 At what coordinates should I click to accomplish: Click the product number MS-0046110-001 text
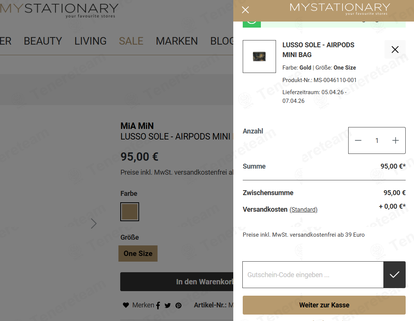point(335,80)
